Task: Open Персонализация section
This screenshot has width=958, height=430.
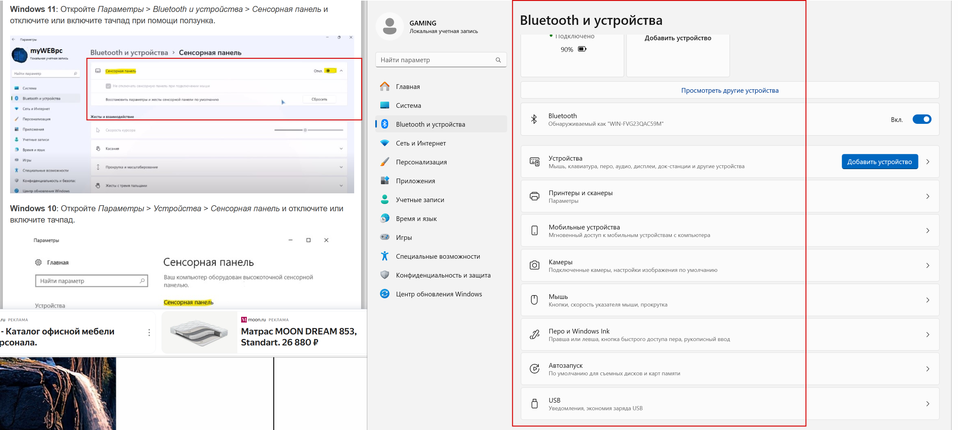Action: click(x=441, y=162)
